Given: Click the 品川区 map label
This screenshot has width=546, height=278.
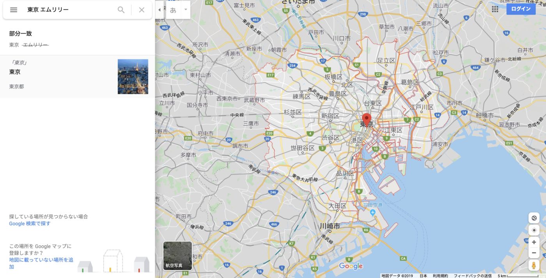Looking at the screenshot, I should point(345,174).
